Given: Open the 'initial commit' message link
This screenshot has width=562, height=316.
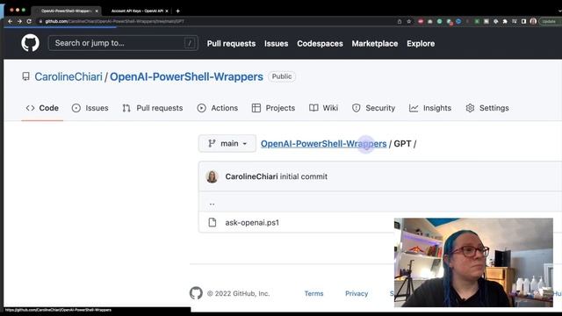Looking at the screenshot, I should [303, 176].
